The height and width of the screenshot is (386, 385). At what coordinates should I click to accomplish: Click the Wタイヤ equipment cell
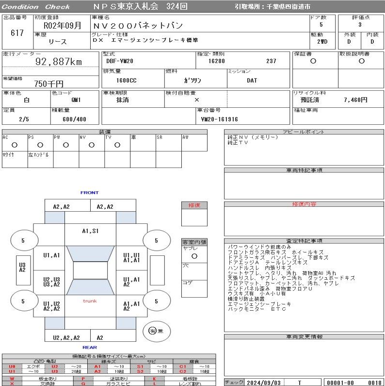(x=15, y=160)
